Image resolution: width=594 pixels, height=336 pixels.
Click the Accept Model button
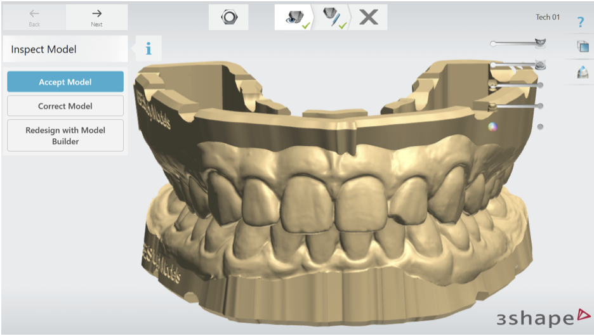65,82
